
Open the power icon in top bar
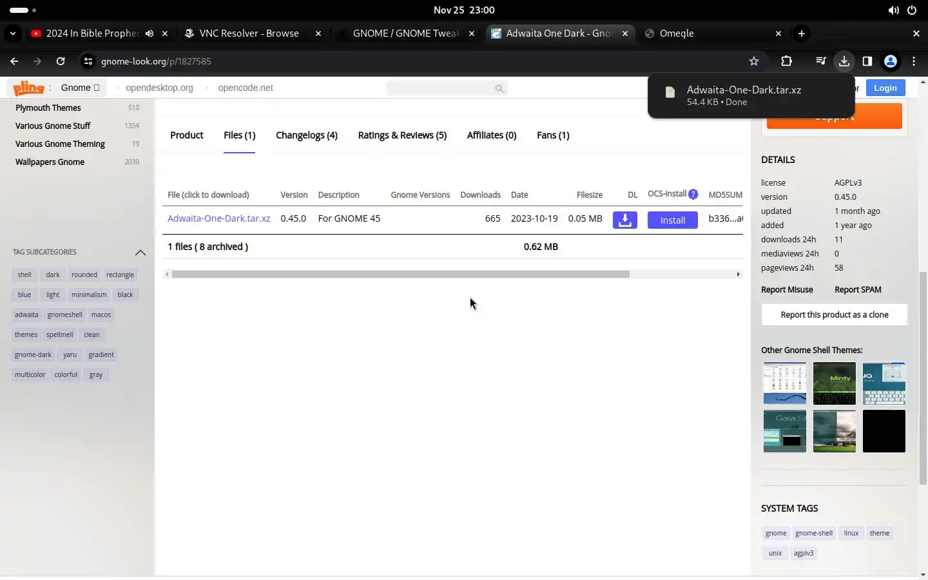click(912, 10)
